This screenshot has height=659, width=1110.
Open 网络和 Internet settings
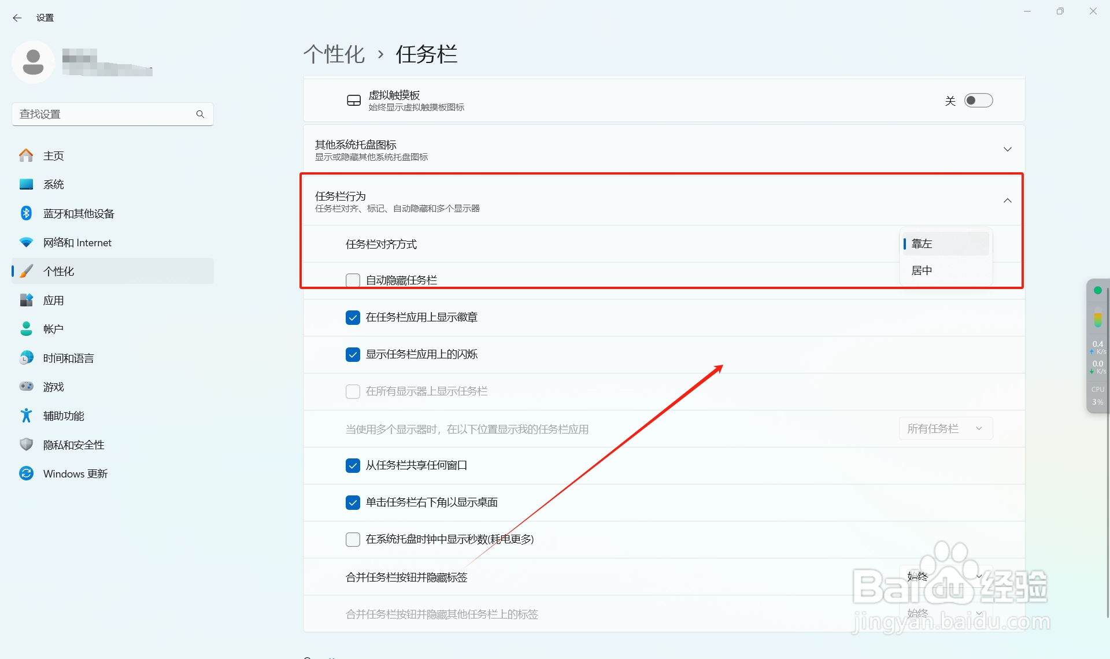[77, 242]
